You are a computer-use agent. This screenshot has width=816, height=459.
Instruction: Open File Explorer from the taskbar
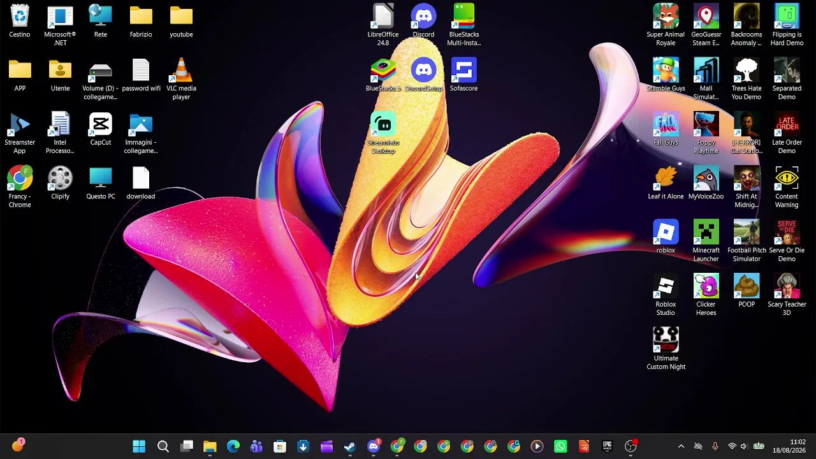tap(210, 446)
